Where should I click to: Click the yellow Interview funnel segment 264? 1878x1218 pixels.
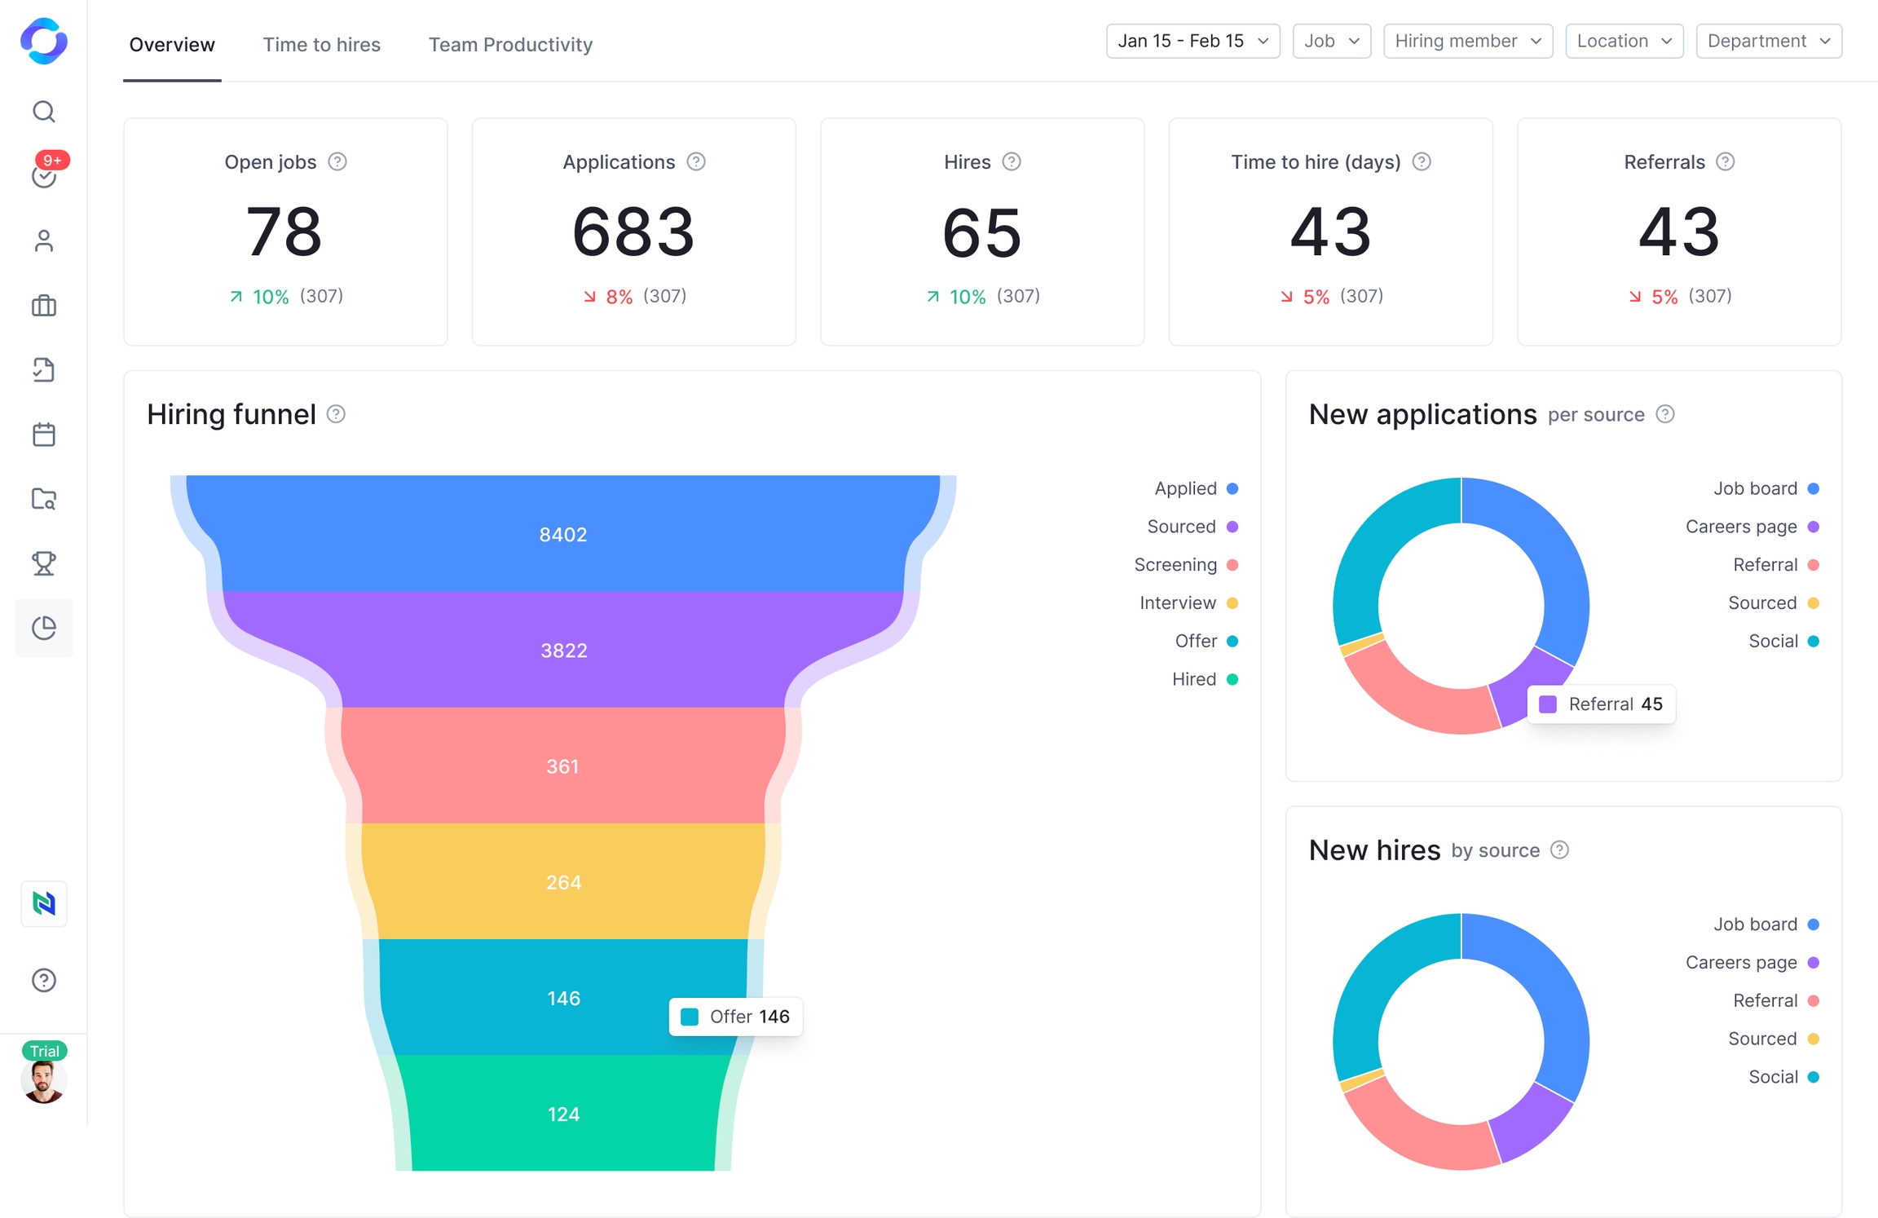(x=563, y=881)
